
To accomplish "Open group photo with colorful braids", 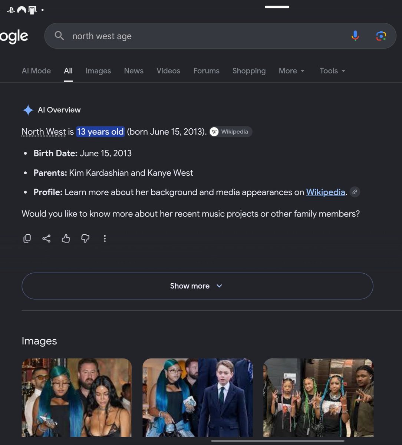I will 318,398.
